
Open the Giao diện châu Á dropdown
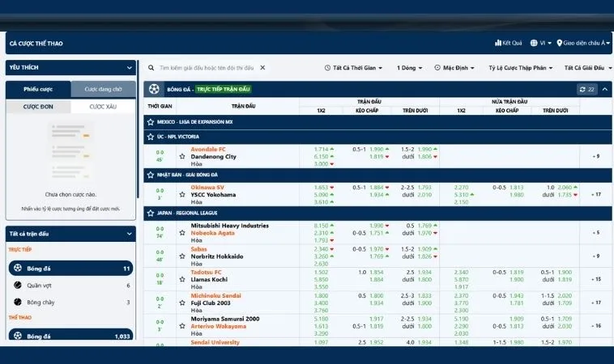tap(583, 43)
